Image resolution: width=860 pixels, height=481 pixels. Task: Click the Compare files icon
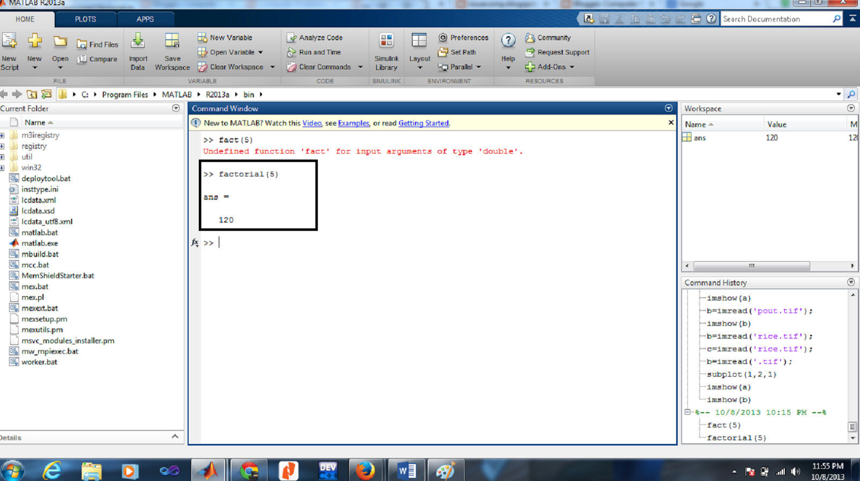tap(82, 59)
